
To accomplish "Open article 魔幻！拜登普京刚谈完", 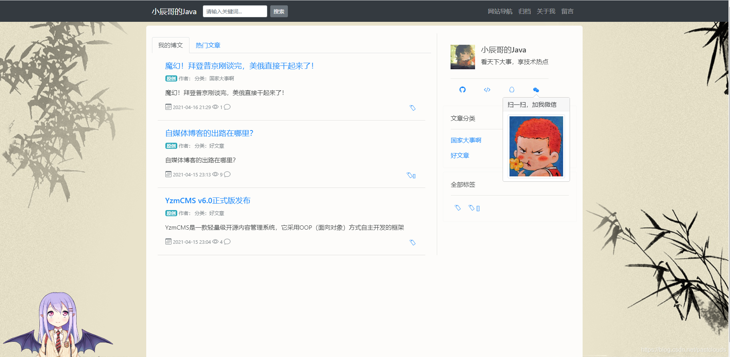I will [239, 66].
